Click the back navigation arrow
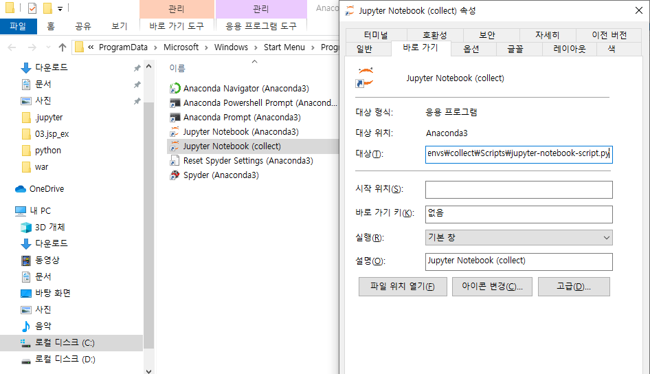 coord(12,47)
